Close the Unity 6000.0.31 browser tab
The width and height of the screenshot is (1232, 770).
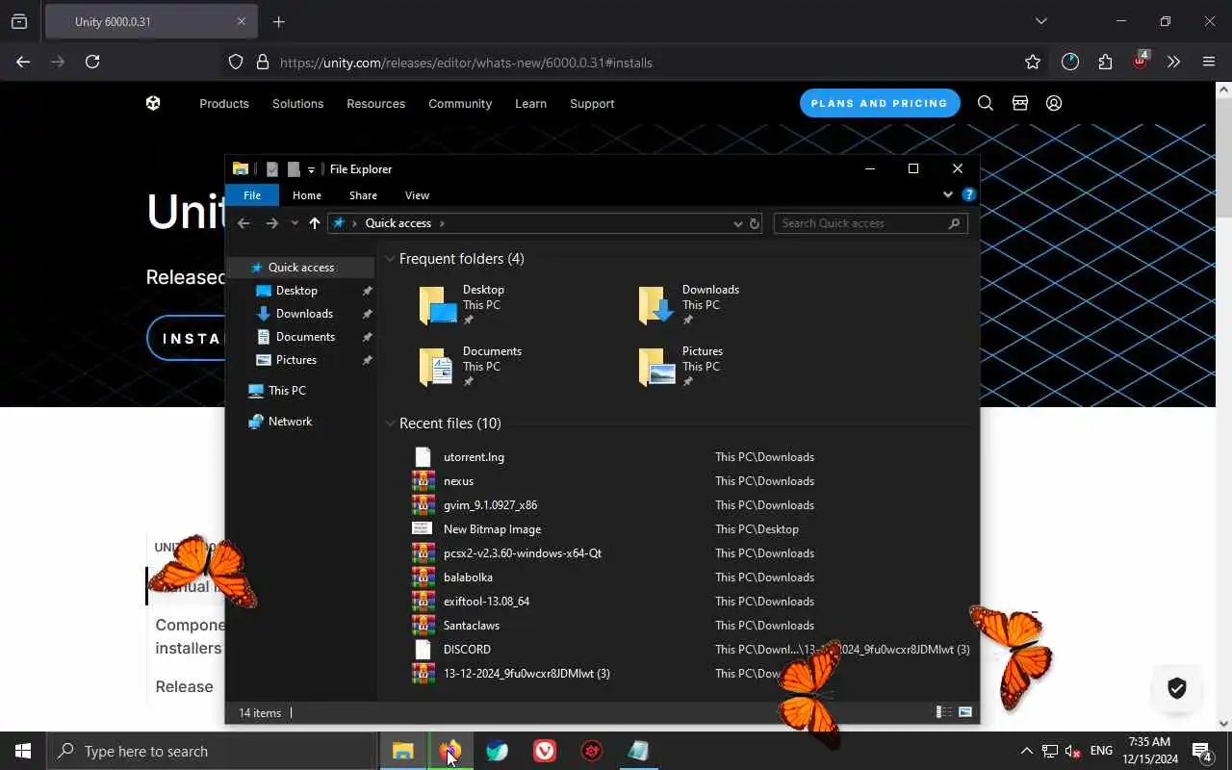242,21
